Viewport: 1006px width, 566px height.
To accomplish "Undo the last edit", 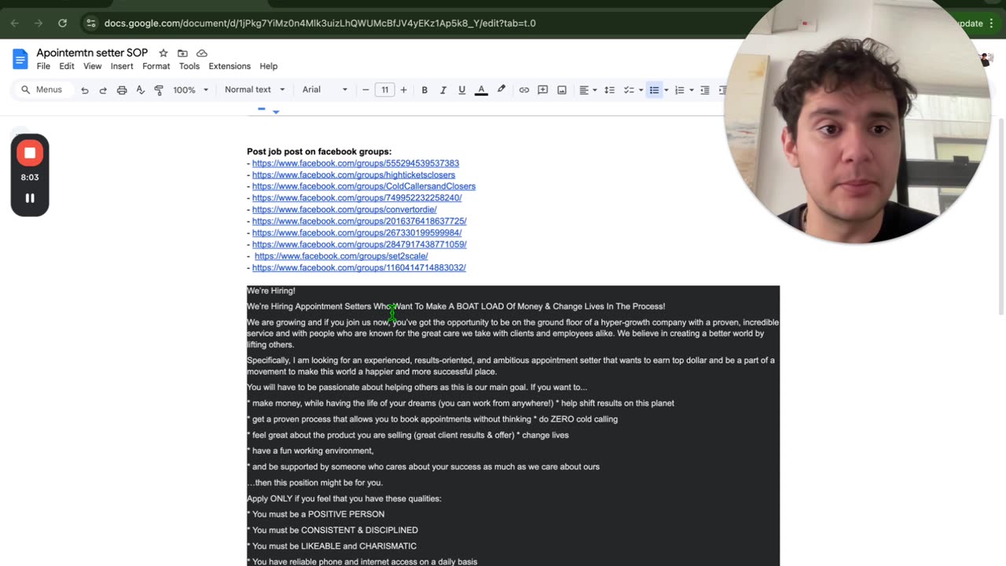I will click(85, 90).
